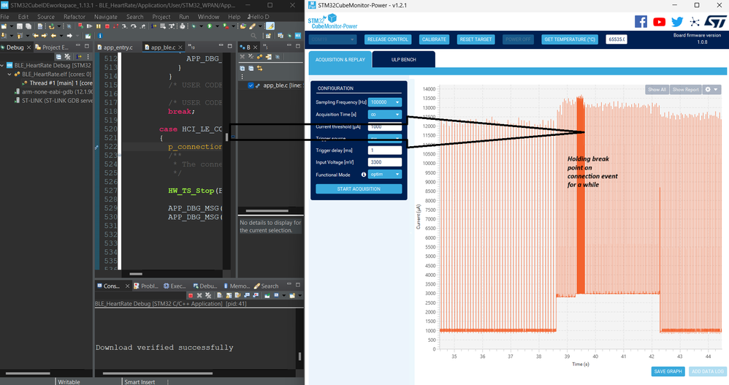Open the Functional Mode optim dropdown
This screenshot has height=385, width=729.
[x=384, y=174]
